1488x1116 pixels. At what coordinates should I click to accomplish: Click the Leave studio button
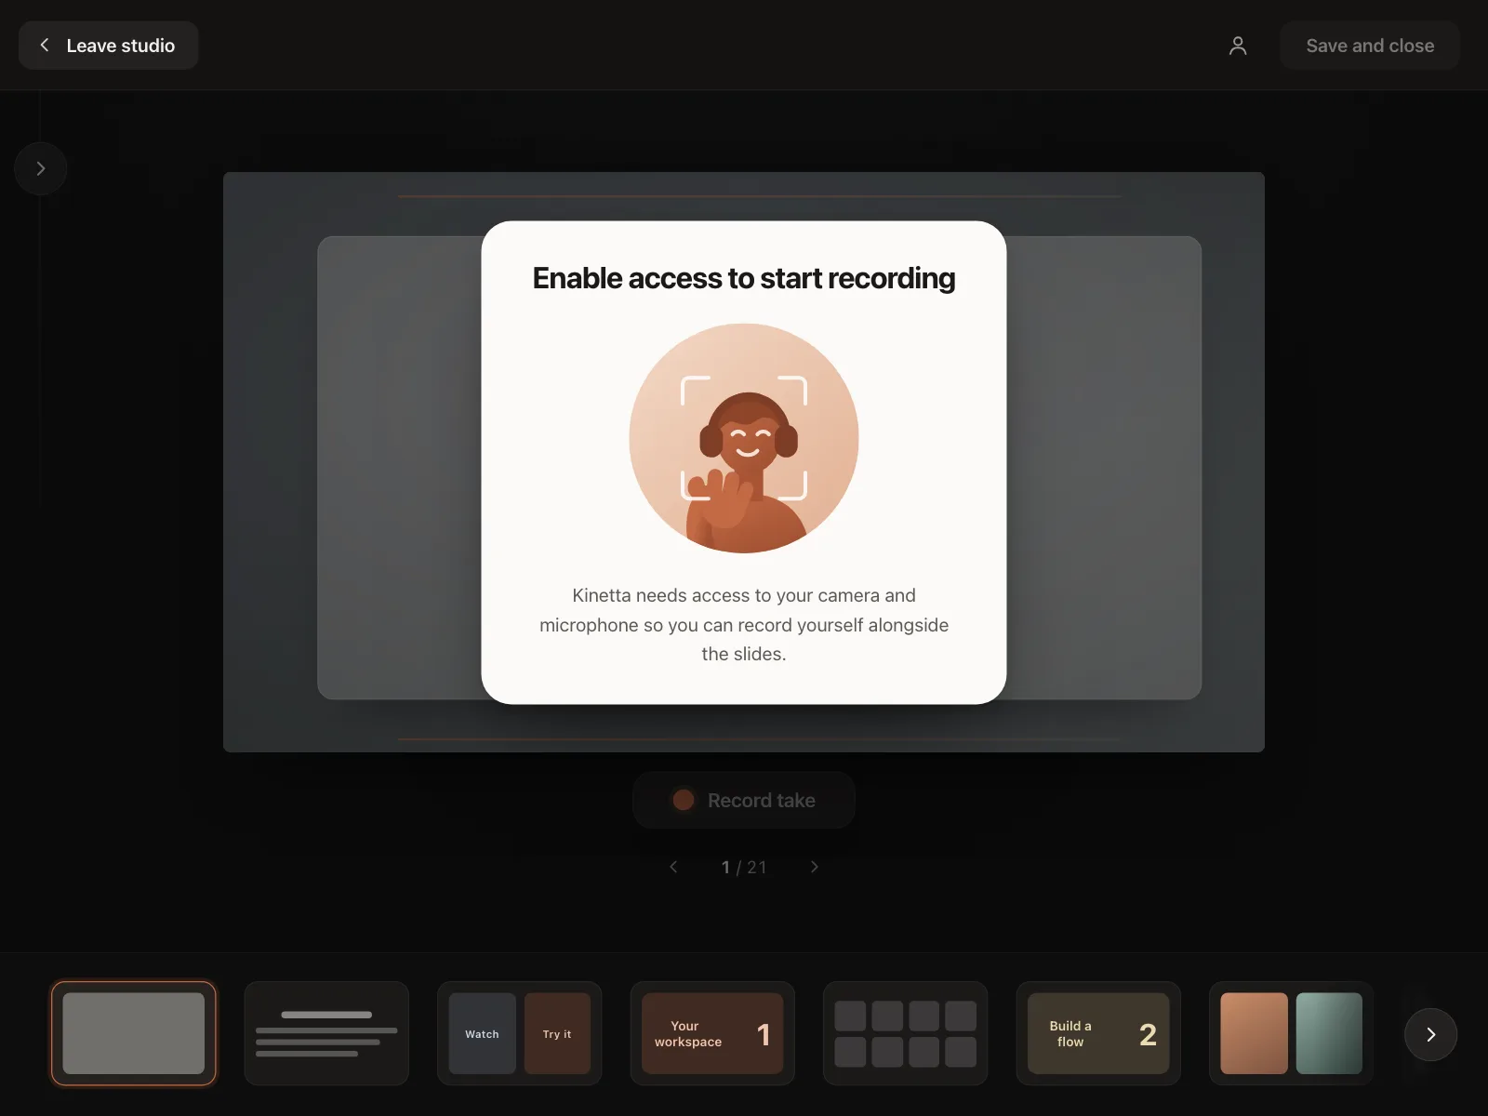(109, 46)
